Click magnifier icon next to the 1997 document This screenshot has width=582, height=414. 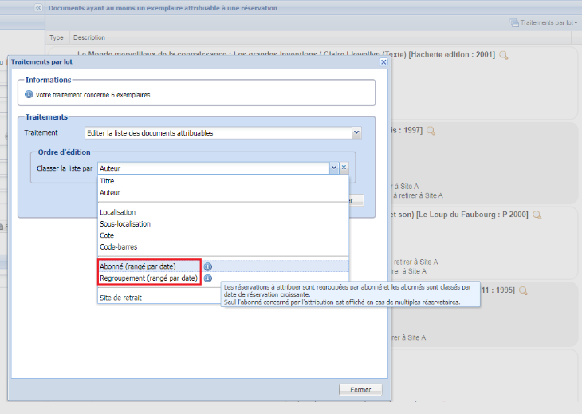(431, 131)
